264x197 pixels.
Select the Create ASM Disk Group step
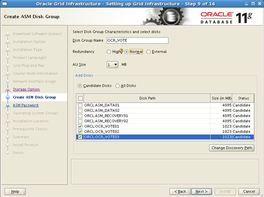point(34,97)
